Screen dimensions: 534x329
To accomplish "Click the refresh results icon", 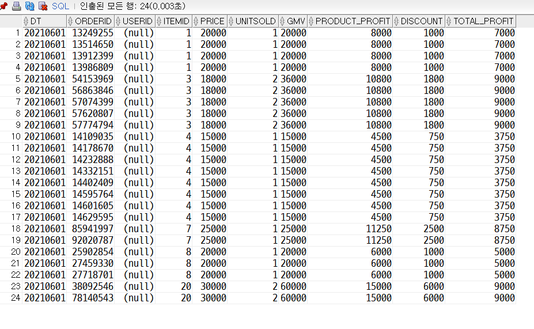I will (29, 6).
